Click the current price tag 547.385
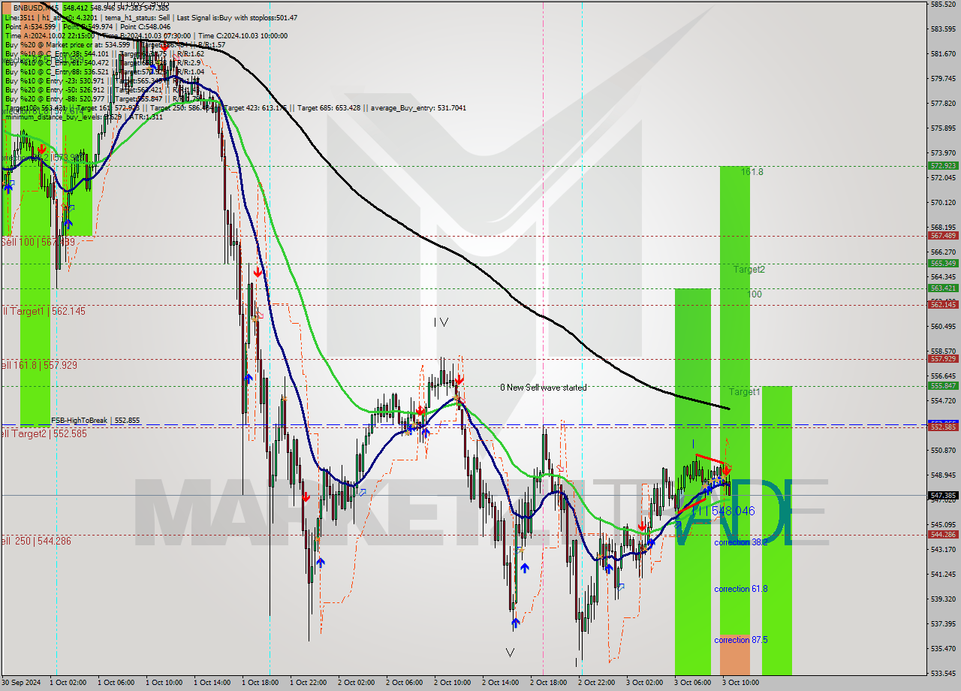Viewport: 961px width, 691px height. tap(943, 496)
